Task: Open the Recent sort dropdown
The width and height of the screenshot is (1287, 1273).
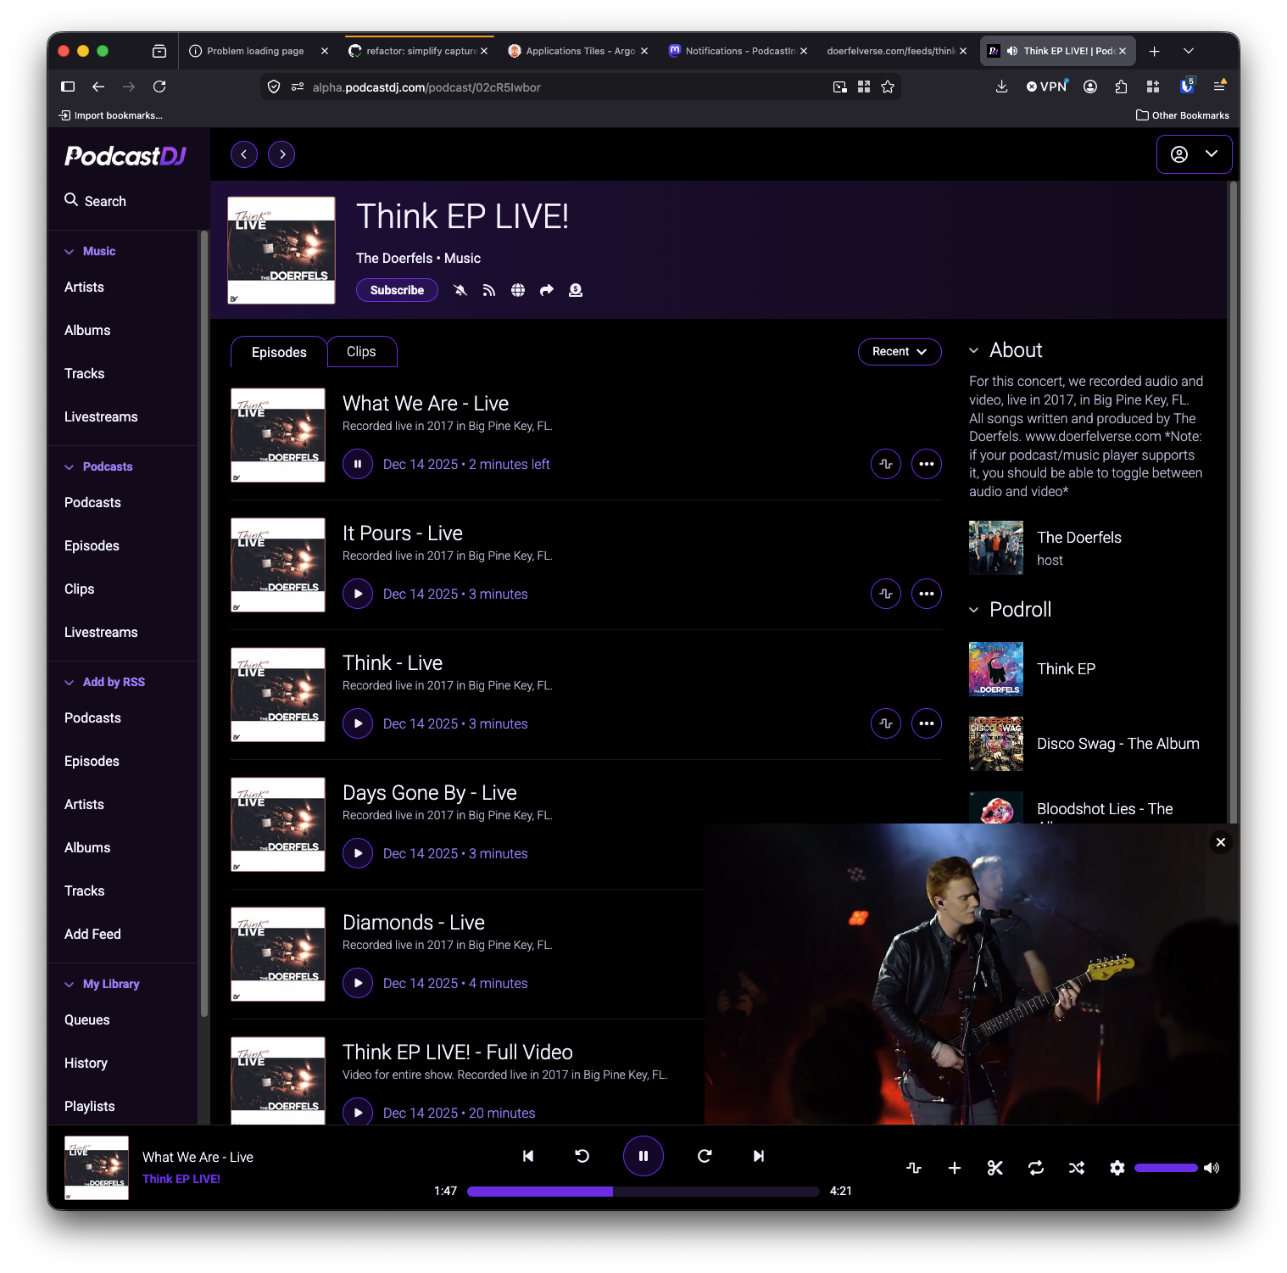Action: (x=900, y=352)
